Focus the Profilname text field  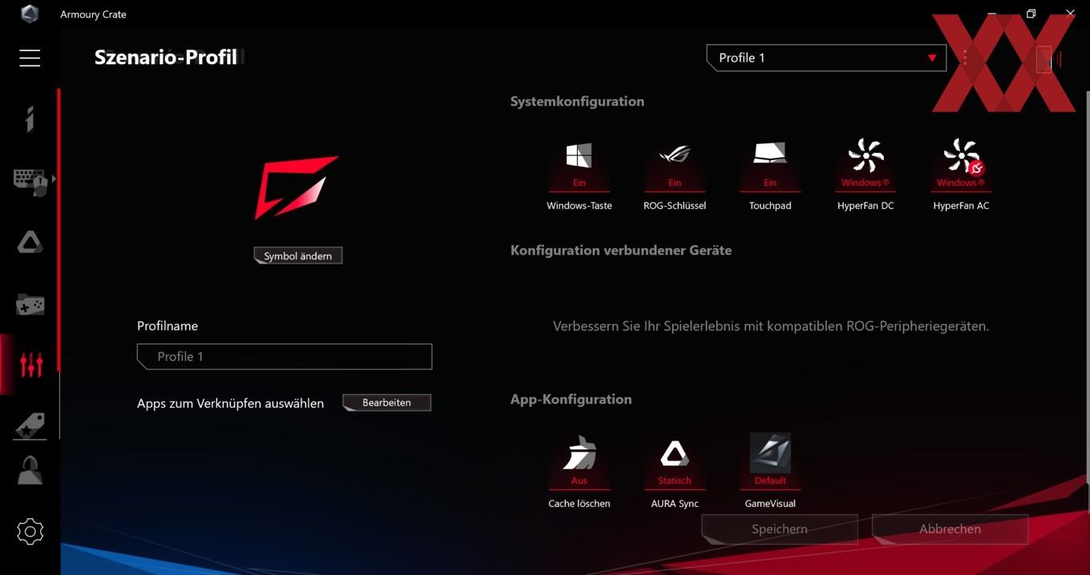(285, 356)
